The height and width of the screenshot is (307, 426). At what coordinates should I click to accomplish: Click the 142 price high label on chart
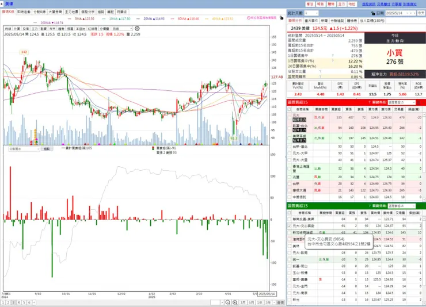[x=24, y=52]
